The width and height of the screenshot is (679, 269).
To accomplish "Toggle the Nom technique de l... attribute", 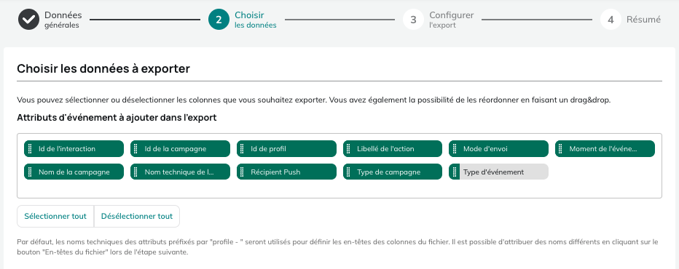I will 180,172.
